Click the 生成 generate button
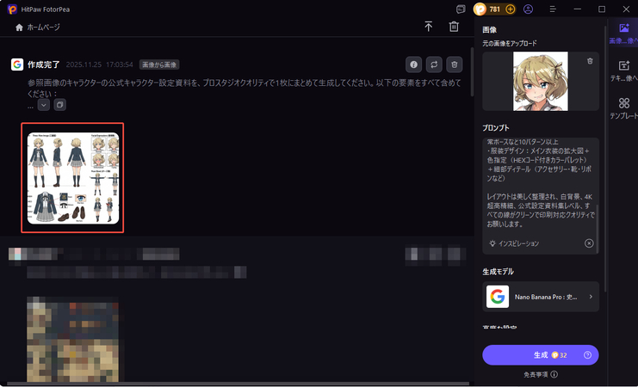The width and height of the screenshot is (638, 387). point(541,355)
